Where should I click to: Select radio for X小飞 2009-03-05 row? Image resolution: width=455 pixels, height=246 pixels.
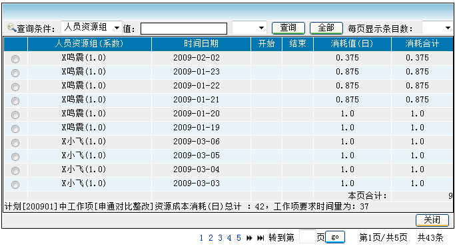click(15, 157)
